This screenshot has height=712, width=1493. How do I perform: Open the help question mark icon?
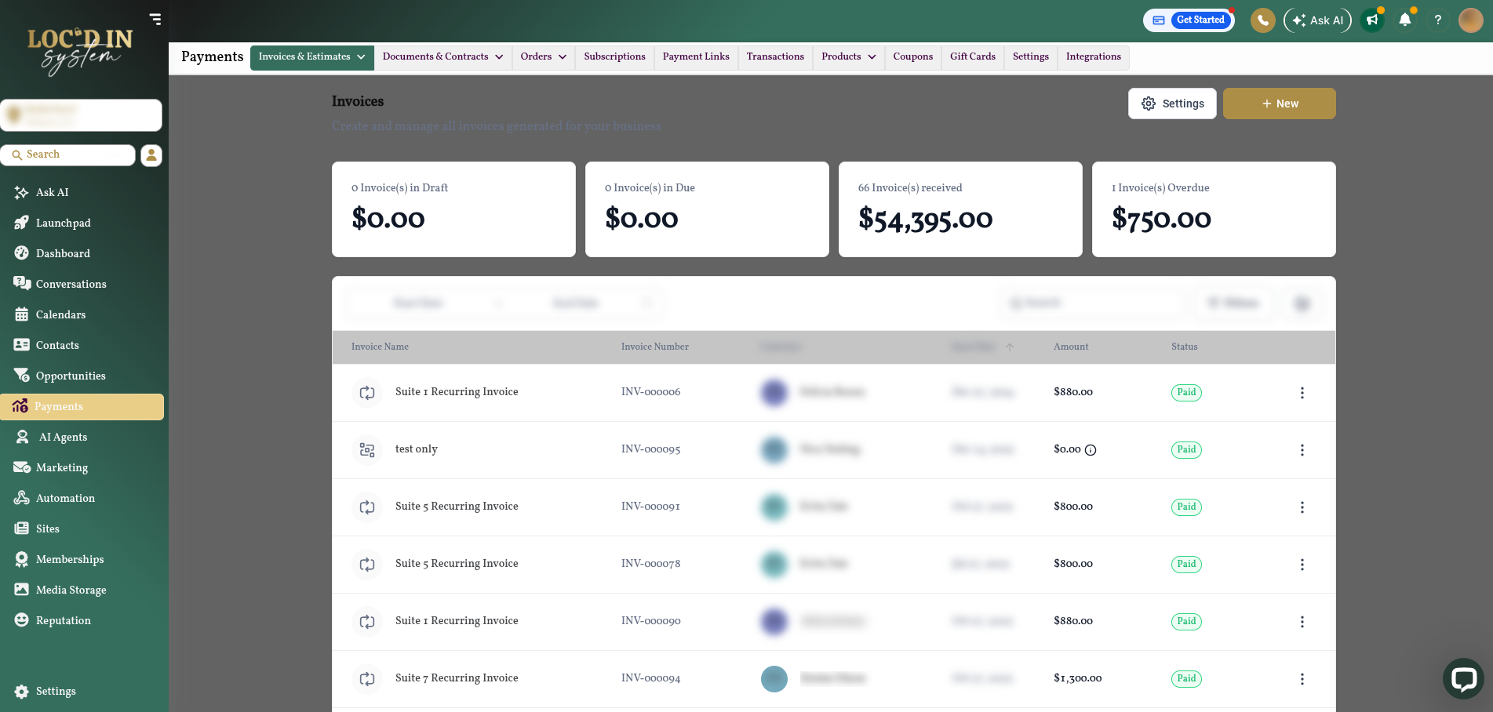click(1437, 20)
